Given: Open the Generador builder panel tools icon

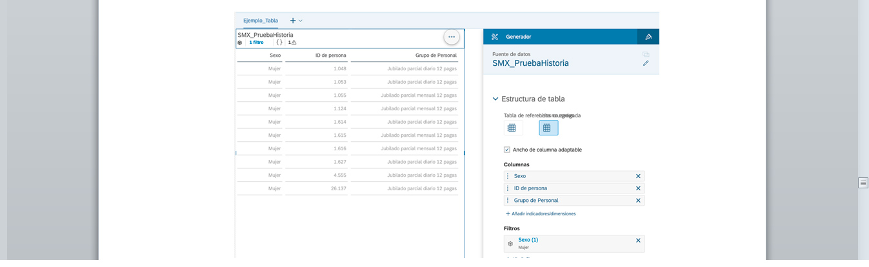Looking at the screenshot, I should [x=495, y=37].
